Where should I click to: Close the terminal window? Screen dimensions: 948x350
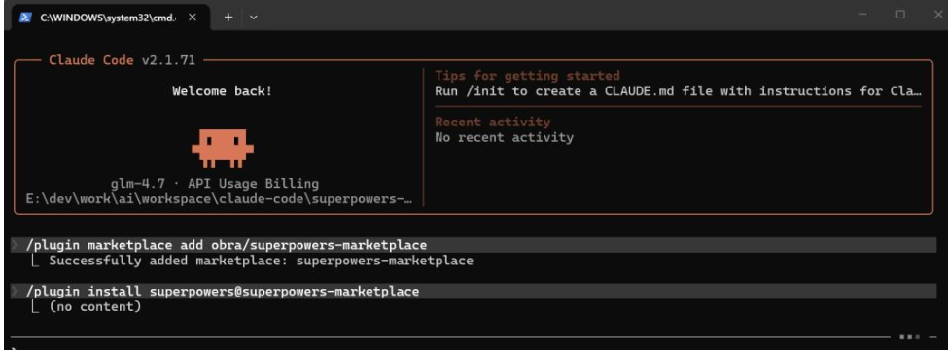[x=937, y=15]
